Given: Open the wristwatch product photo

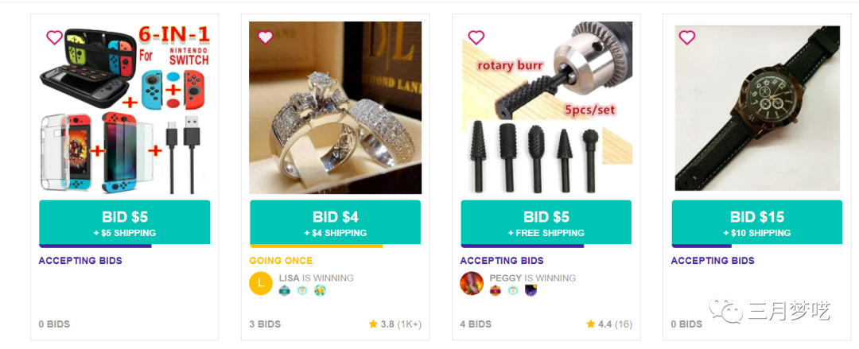Looking at the screenshot, I should [x=756, y=107].
